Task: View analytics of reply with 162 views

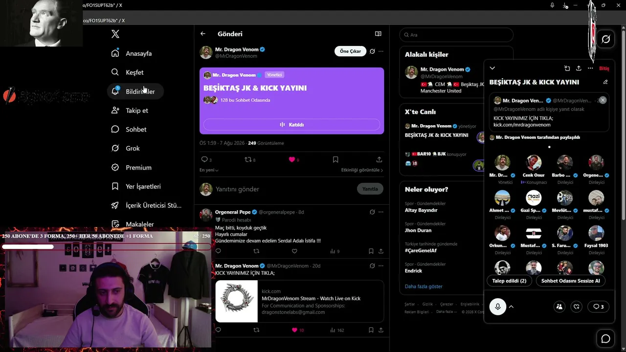Action: [337, 330]
